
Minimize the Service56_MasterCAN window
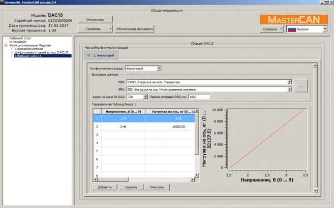point(322,3)
